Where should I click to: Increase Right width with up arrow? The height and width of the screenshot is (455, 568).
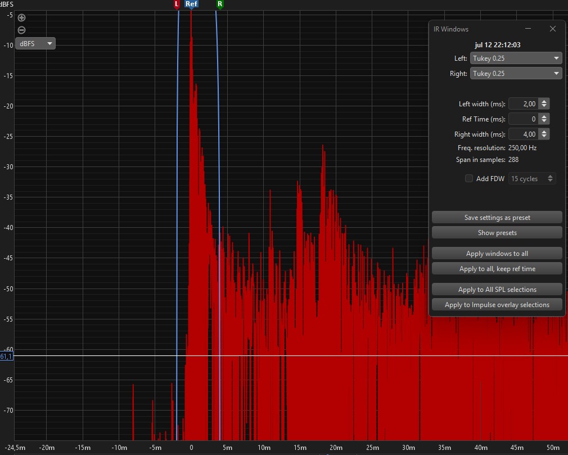pos(544,132)
